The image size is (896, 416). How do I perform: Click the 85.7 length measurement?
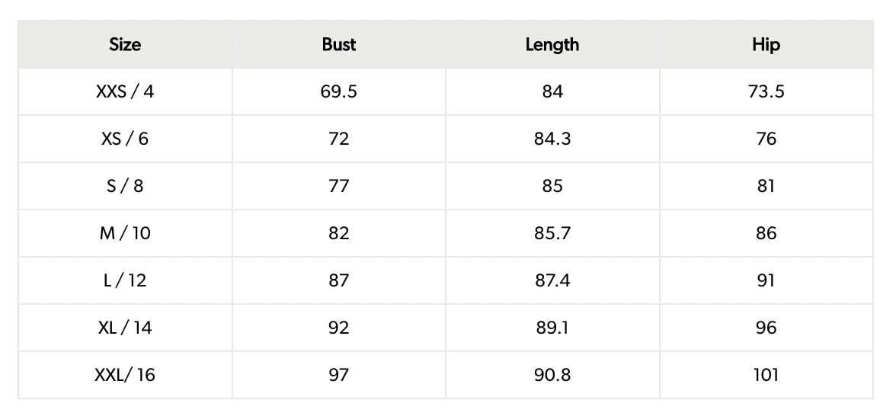(552, 234)
